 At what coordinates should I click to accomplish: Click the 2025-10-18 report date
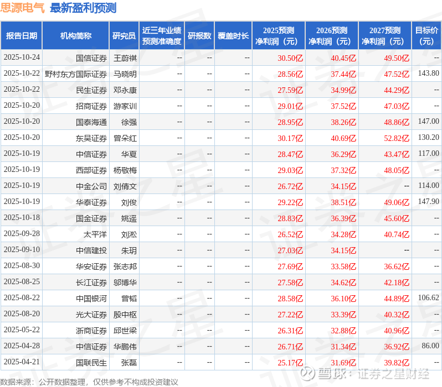coord(22,218)
